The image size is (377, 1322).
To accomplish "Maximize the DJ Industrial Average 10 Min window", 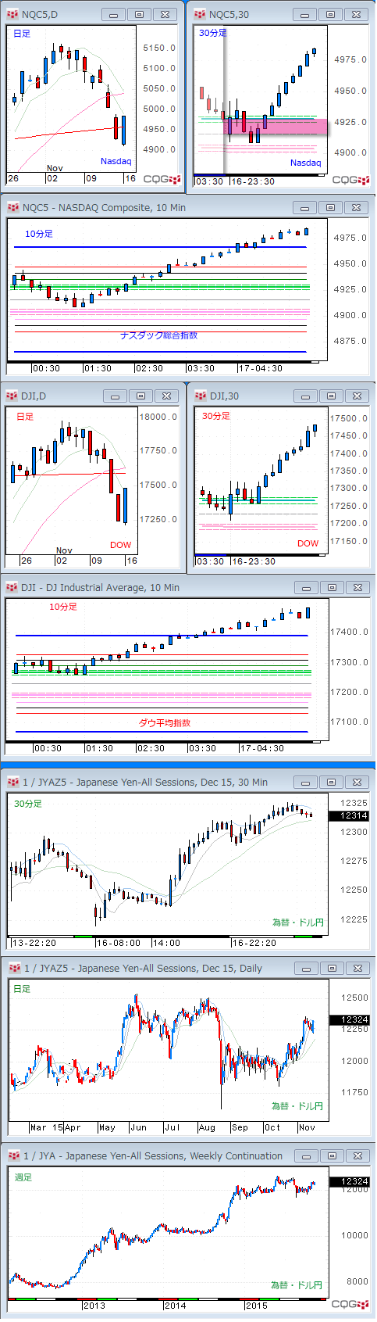I will click(x=331, y=587).
